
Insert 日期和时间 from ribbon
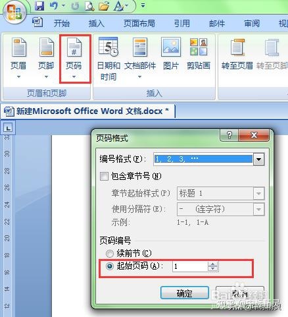click(108, 59)
